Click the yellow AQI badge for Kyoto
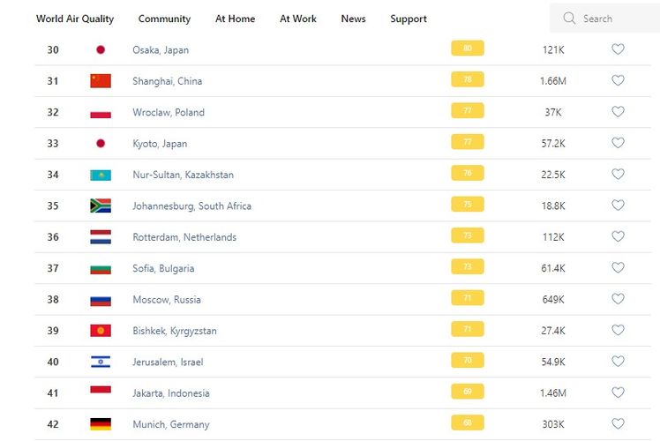Image resolution: width=660 pixels, height=441 pixels. [x=467, y=142]
